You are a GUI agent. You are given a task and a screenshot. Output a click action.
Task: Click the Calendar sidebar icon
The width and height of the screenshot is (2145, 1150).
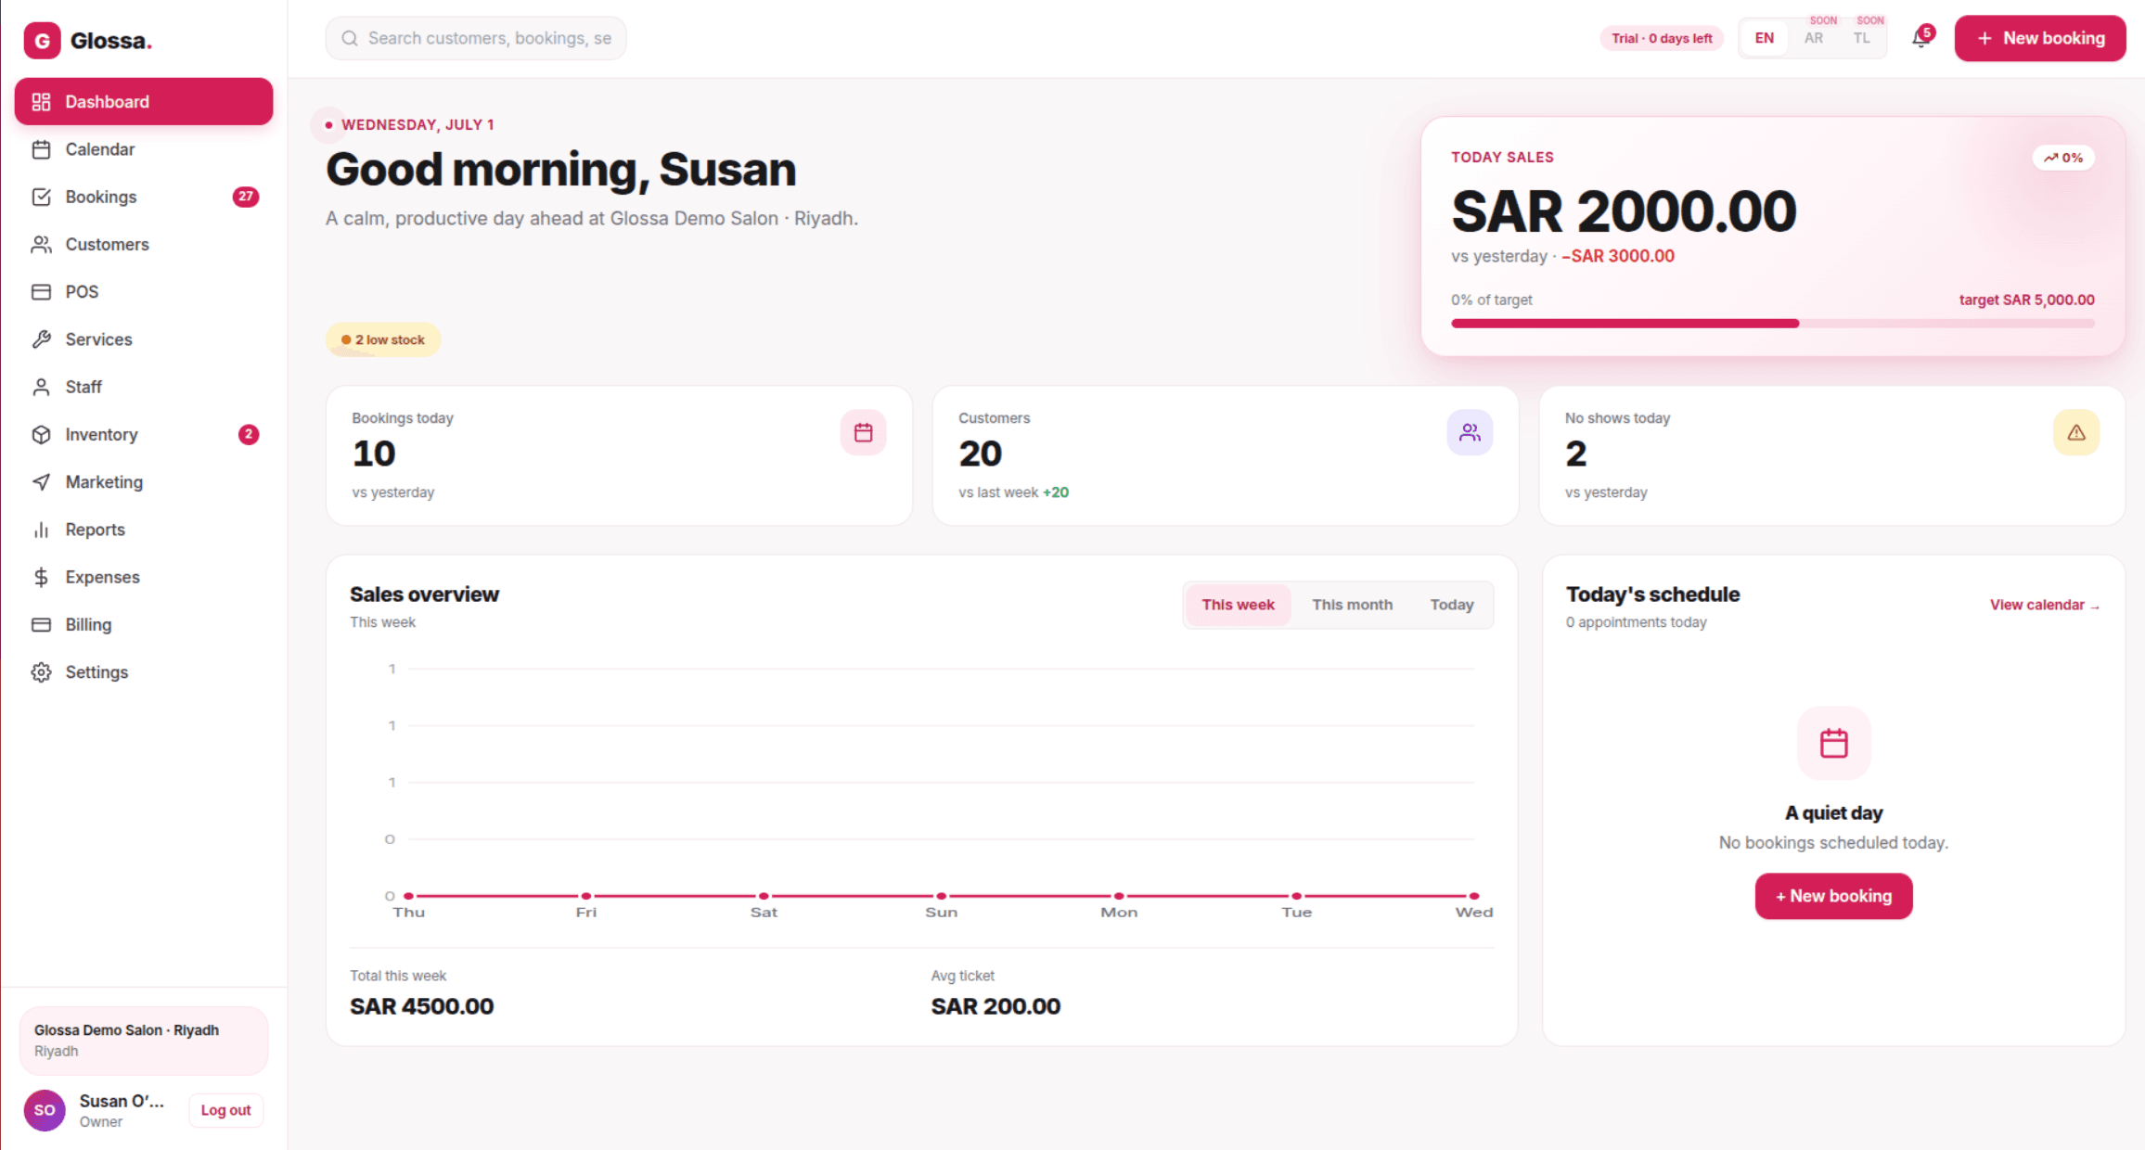(x=41, y=149)
